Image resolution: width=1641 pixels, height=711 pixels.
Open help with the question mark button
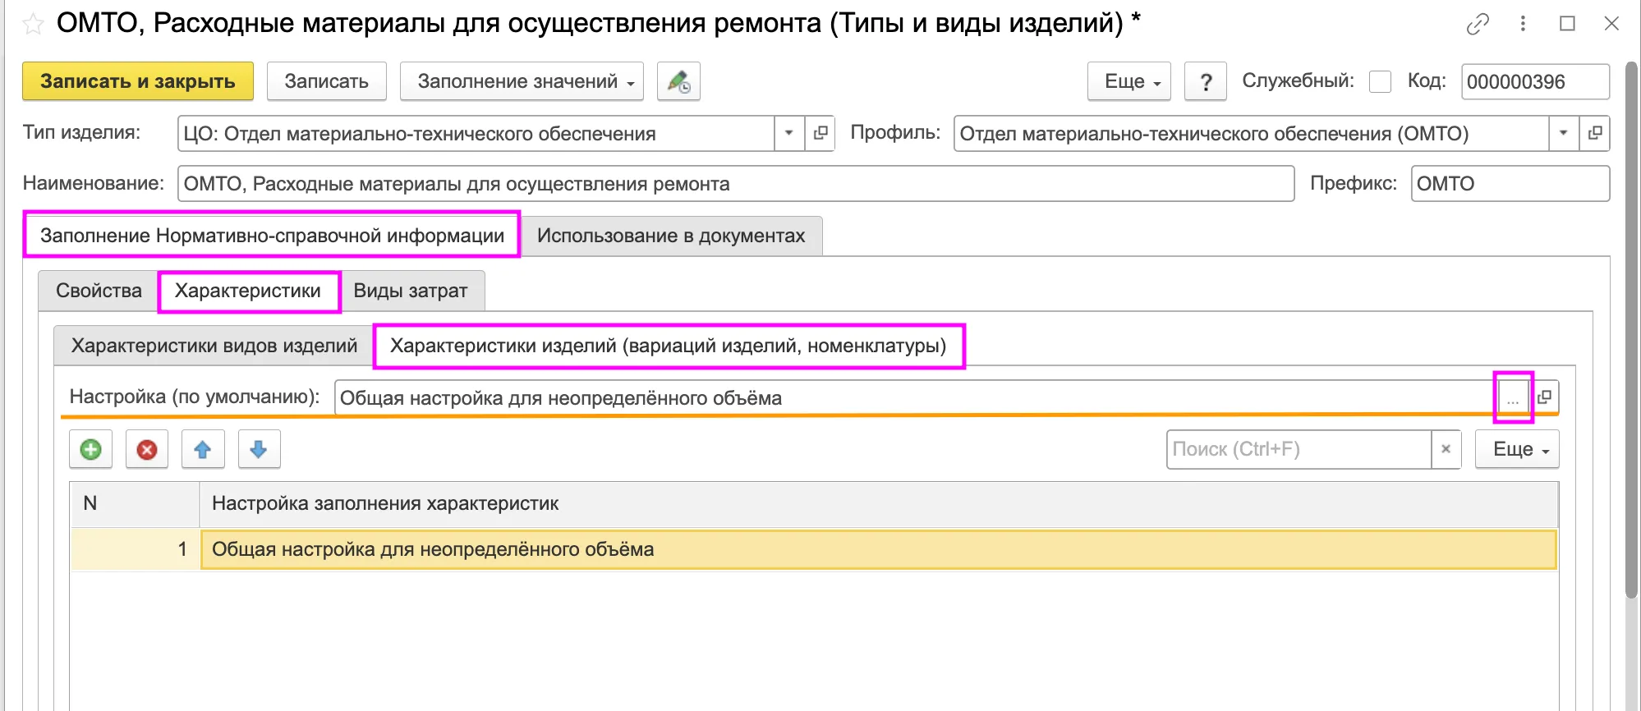(1206, 81)
